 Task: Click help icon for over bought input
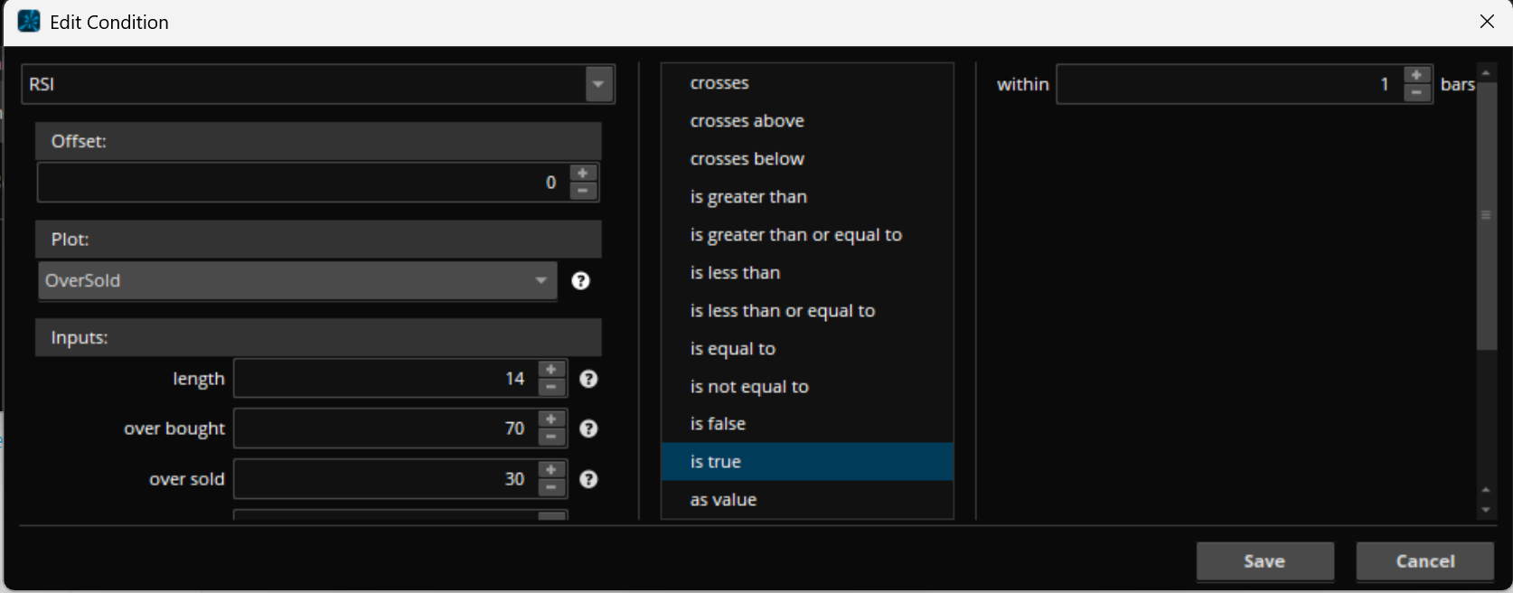pos(588,428)
